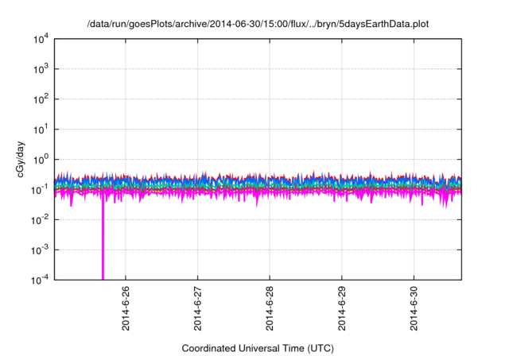Click the 10^-3 y-axis tick label
Viewport: 509px width, 356px height.
coord(41,250)
